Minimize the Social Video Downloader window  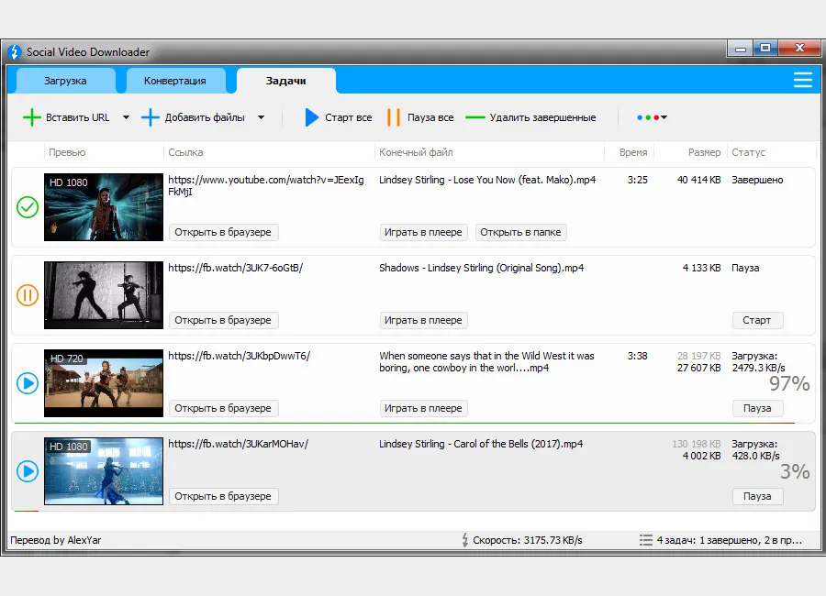pyautogui.click(x=740, y=49)
